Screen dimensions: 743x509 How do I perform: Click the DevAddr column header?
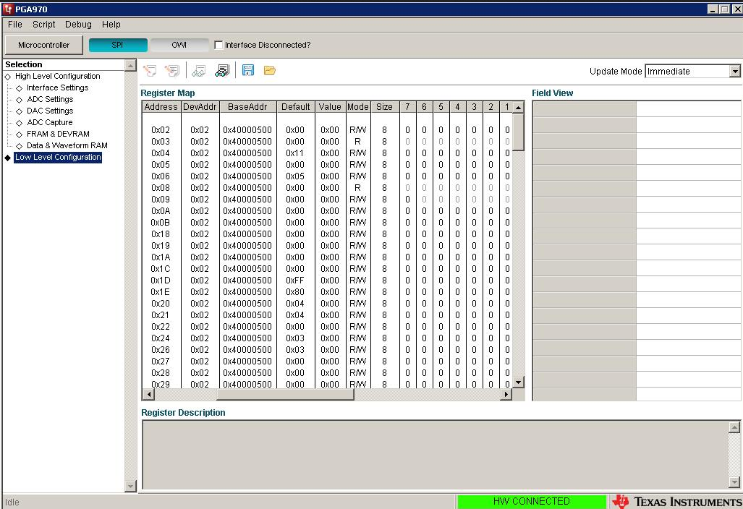click(200, 107)
